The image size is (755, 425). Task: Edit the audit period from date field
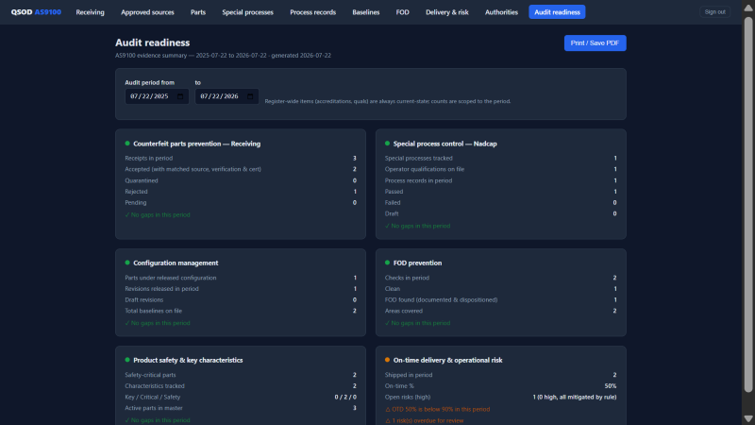pos(157,96)
